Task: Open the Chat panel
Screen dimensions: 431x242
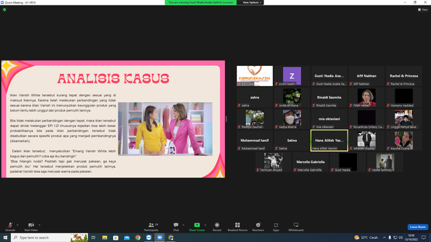Action: click(176, 227)
